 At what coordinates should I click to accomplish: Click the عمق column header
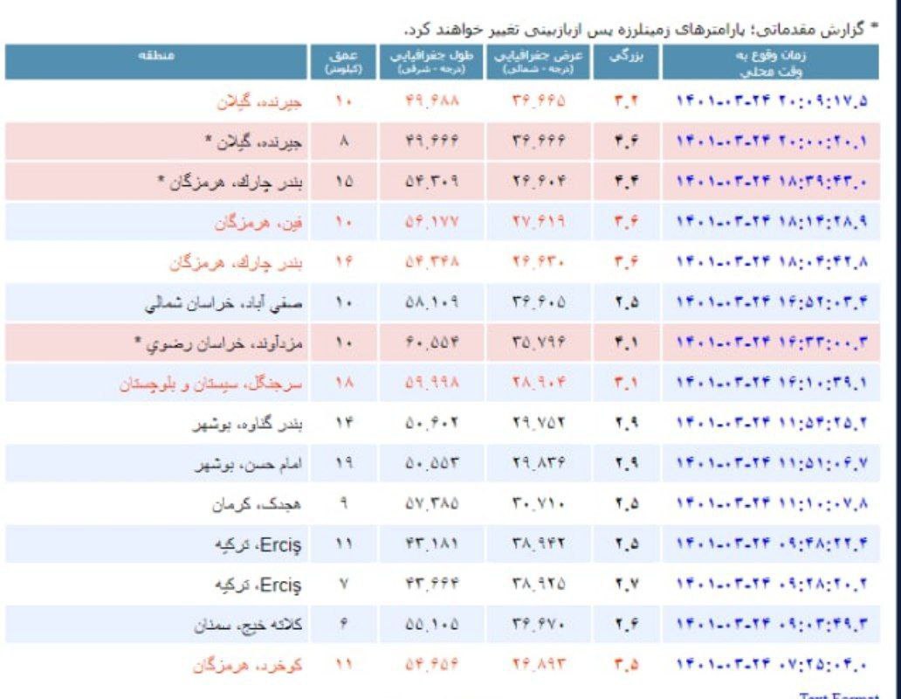[343, 62]
